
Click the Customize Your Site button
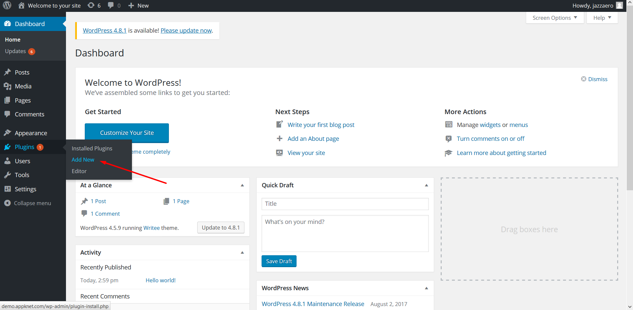(x=127, y=133)
